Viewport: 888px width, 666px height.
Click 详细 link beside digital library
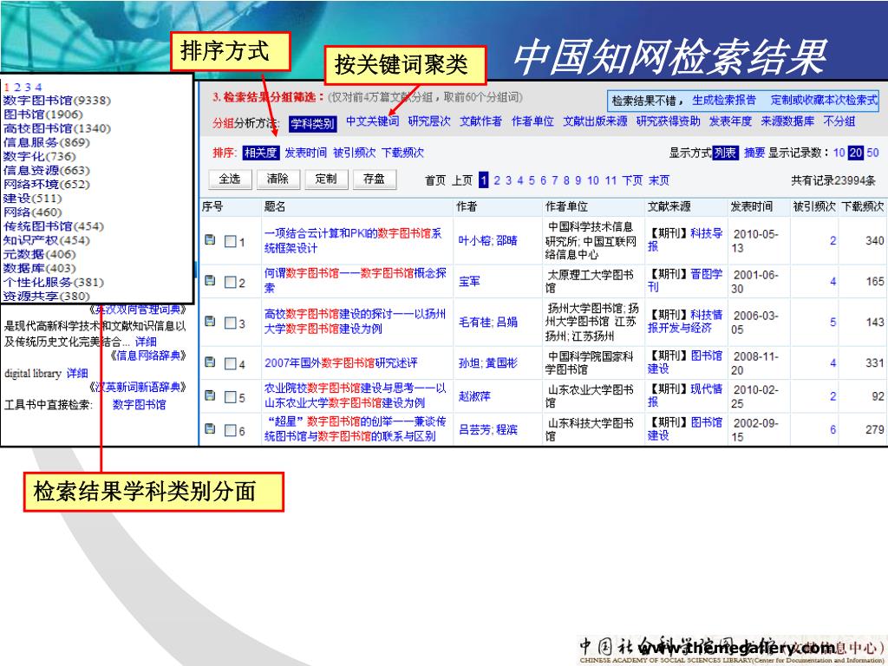77,373
